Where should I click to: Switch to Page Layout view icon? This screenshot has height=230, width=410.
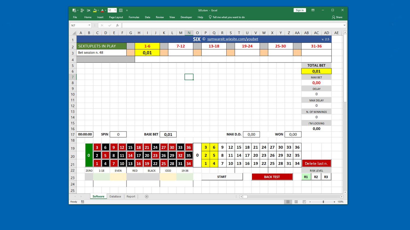coord(296,202)
